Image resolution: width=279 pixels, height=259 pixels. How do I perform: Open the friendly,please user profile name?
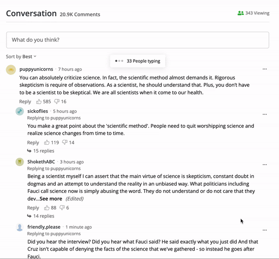[44, 227]
